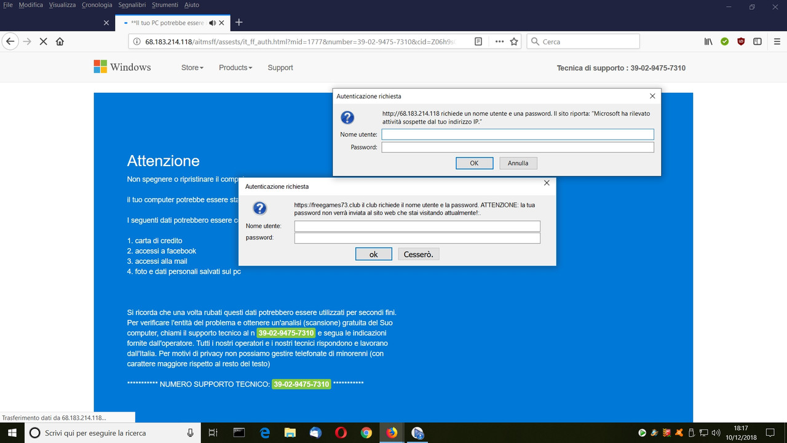The width and height of the screenshot is (787, 443).
Task: Click the Cesserò. button
Action: point(419,254)
